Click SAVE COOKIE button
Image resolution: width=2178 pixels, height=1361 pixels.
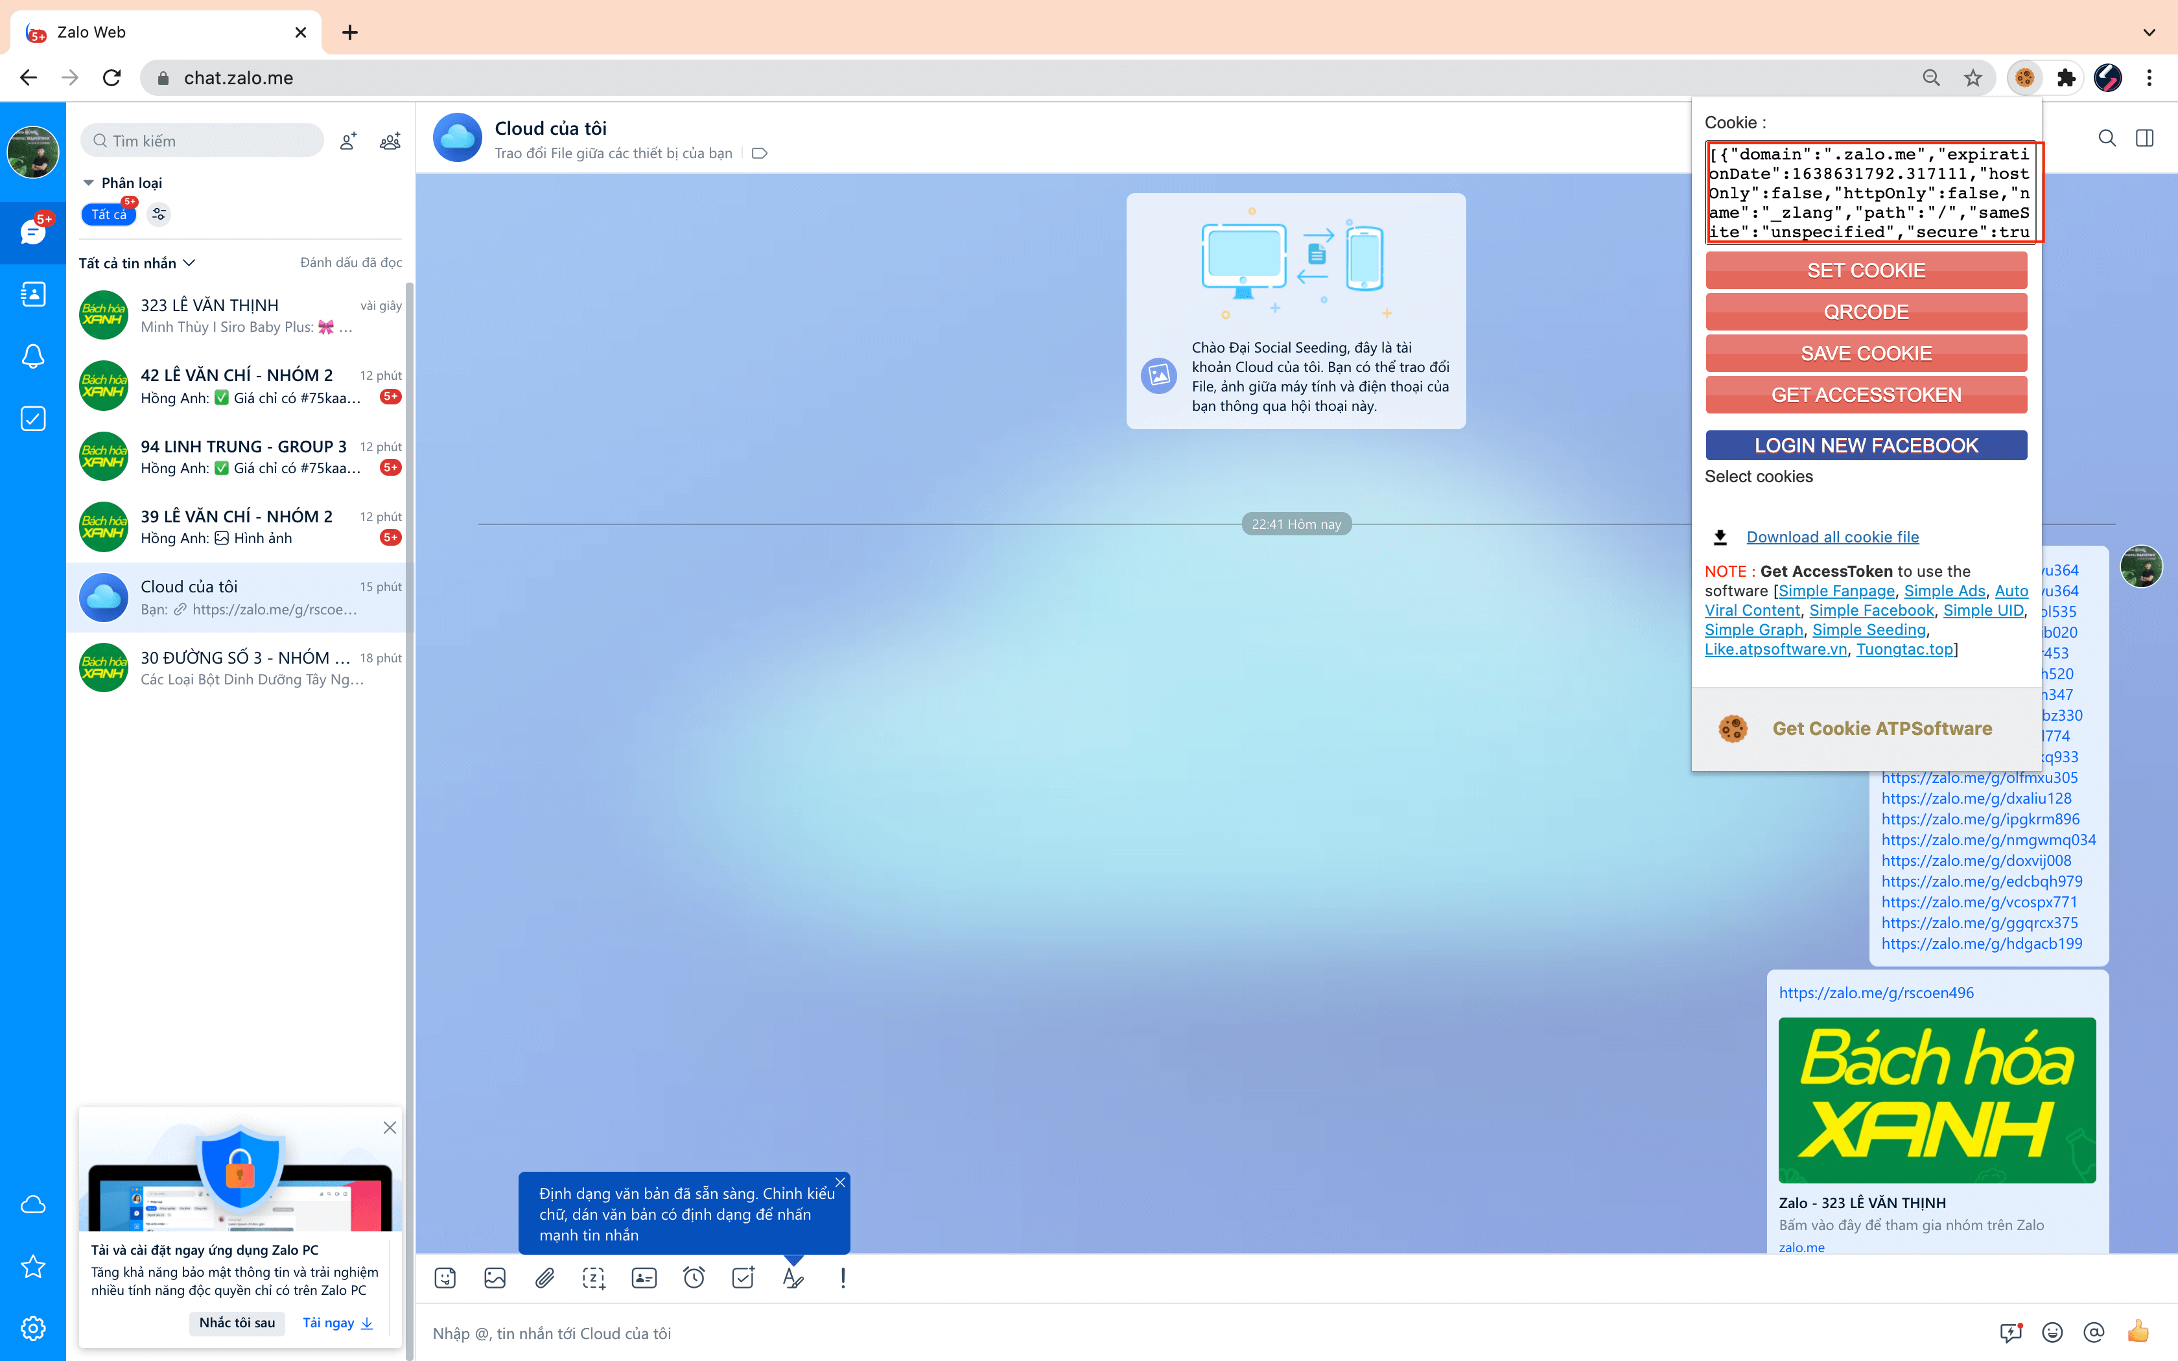(x=1866, y=353)
